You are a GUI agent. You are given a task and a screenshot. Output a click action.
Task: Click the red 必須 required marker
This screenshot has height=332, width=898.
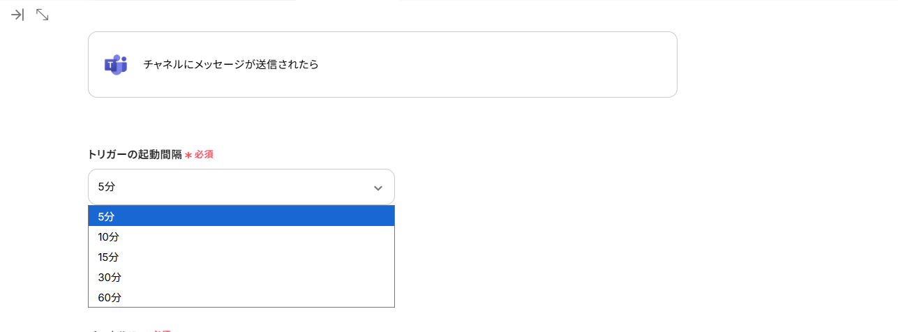204,154
